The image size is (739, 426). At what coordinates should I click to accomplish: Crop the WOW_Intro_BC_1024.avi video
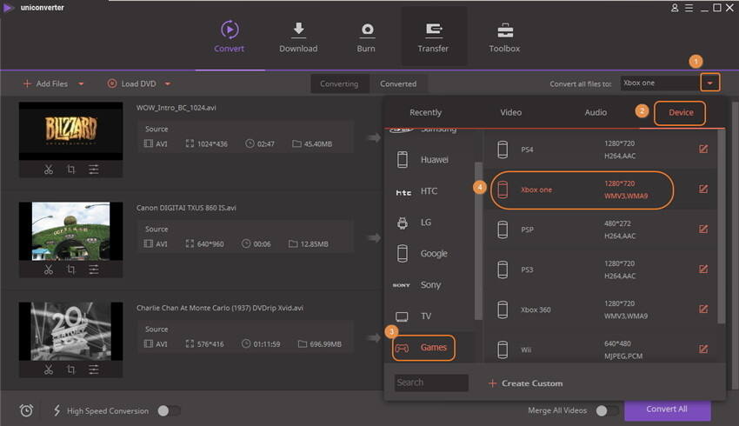coord(71,170)
